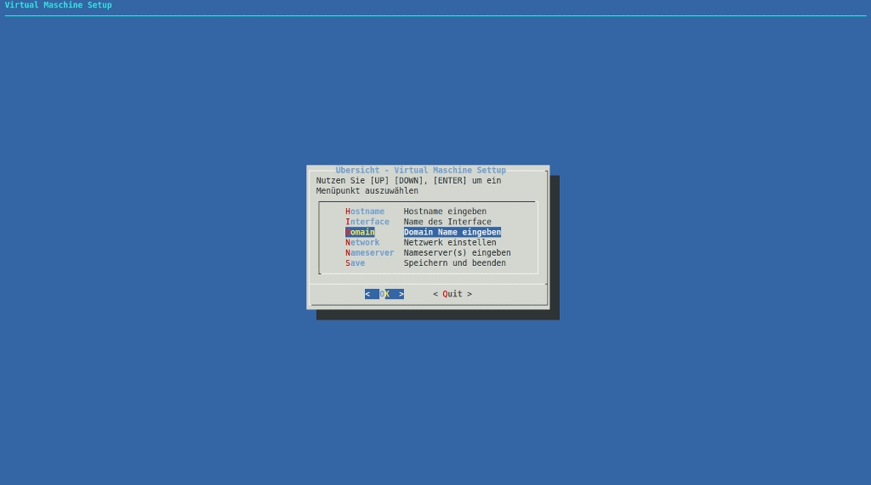871x485 pixels.
Task: Select the Hostname menu entry
Action: point(365,211)
